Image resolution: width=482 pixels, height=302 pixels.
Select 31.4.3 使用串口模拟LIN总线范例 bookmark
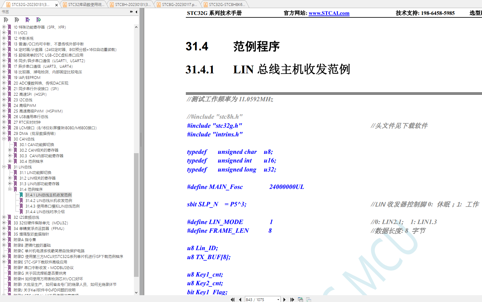[x=53, y=206]
